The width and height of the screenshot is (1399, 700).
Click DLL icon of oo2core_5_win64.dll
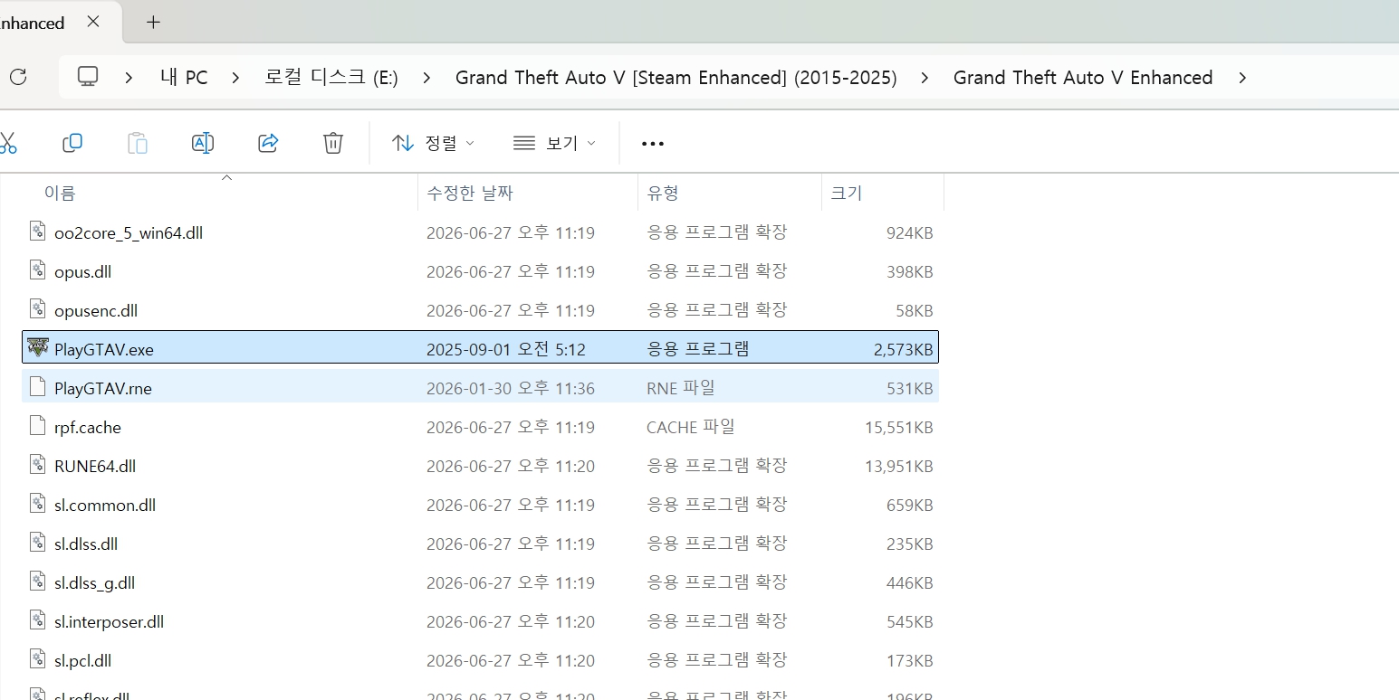tap(37, 231)
